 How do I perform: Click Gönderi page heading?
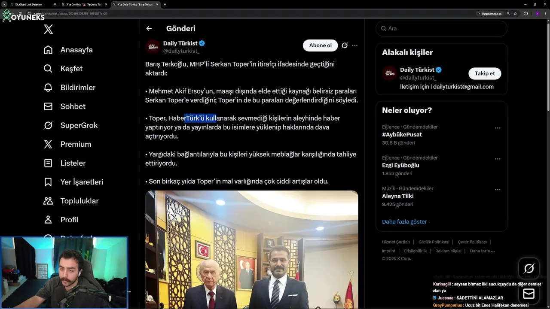[181, 28]
